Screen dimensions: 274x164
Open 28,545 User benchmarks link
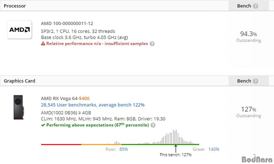pyautogui.click(x=93, y=105)
